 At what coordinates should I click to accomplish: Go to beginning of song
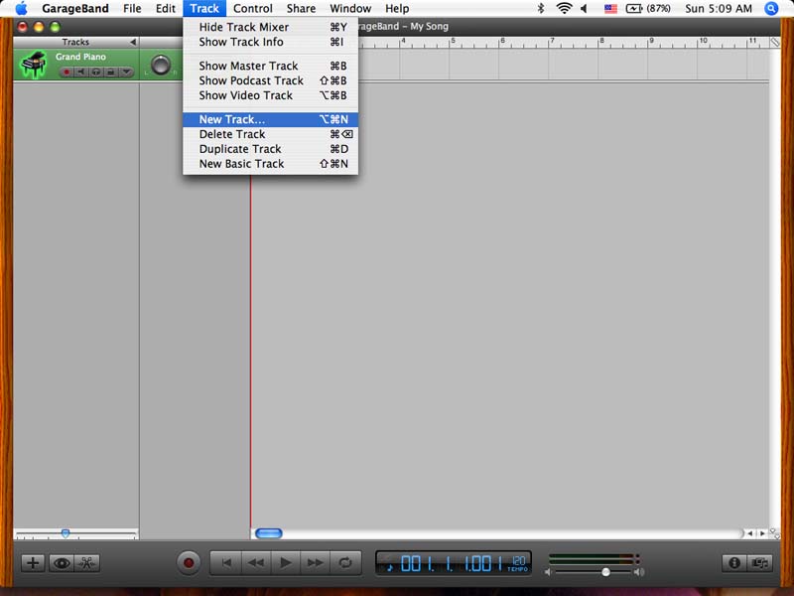(226, 562)
